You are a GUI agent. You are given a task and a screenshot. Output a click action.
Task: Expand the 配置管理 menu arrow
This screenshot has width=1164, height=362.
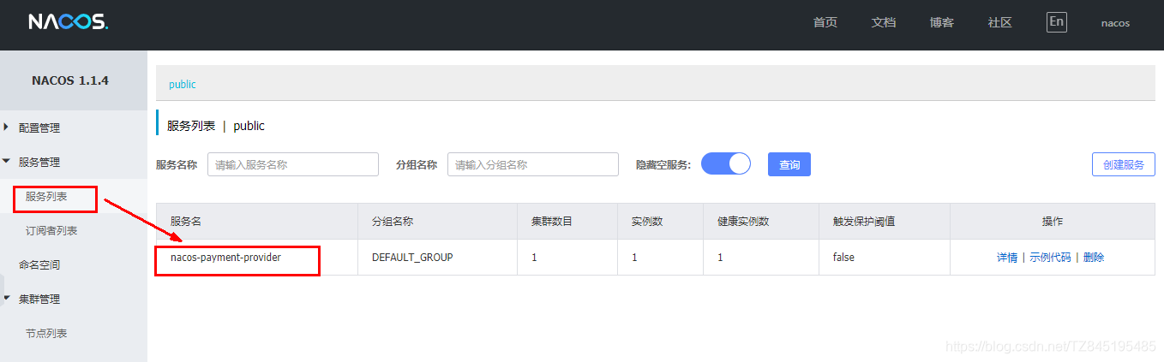tap(7, 128)
